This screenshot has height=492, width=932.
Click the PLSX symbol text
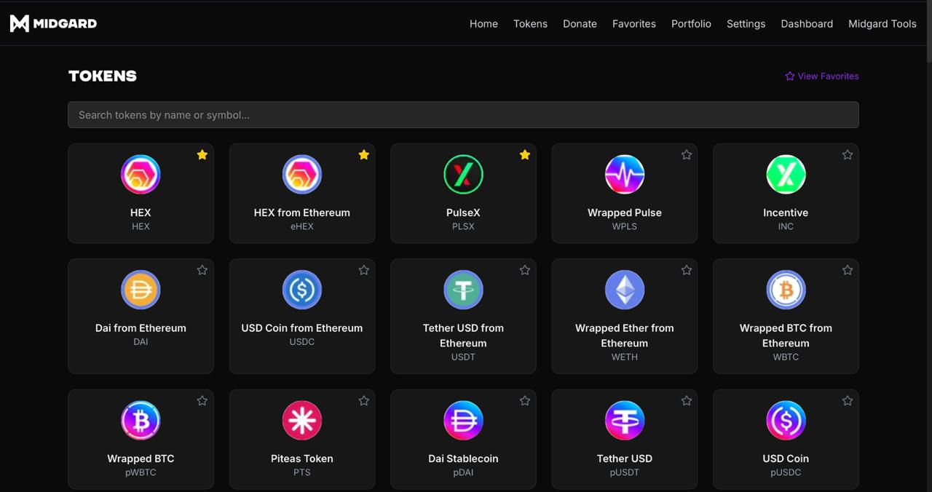(x=463, y=226)
